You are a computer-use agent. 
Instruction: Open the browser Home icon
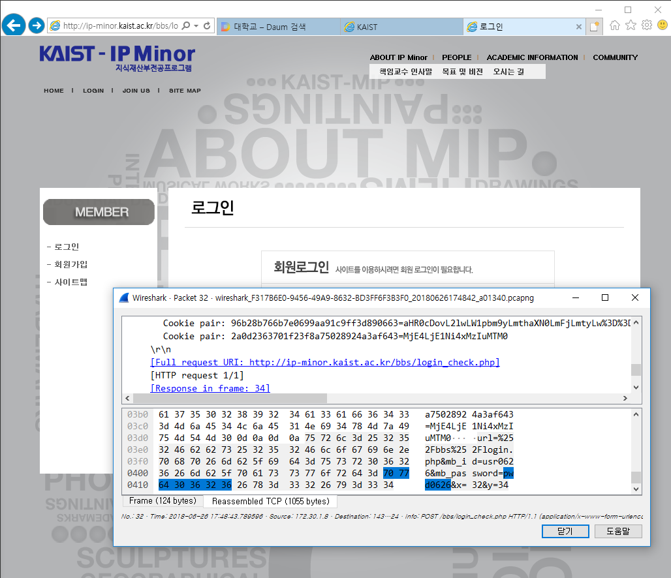pyautogui.click(x=614, y=25)
